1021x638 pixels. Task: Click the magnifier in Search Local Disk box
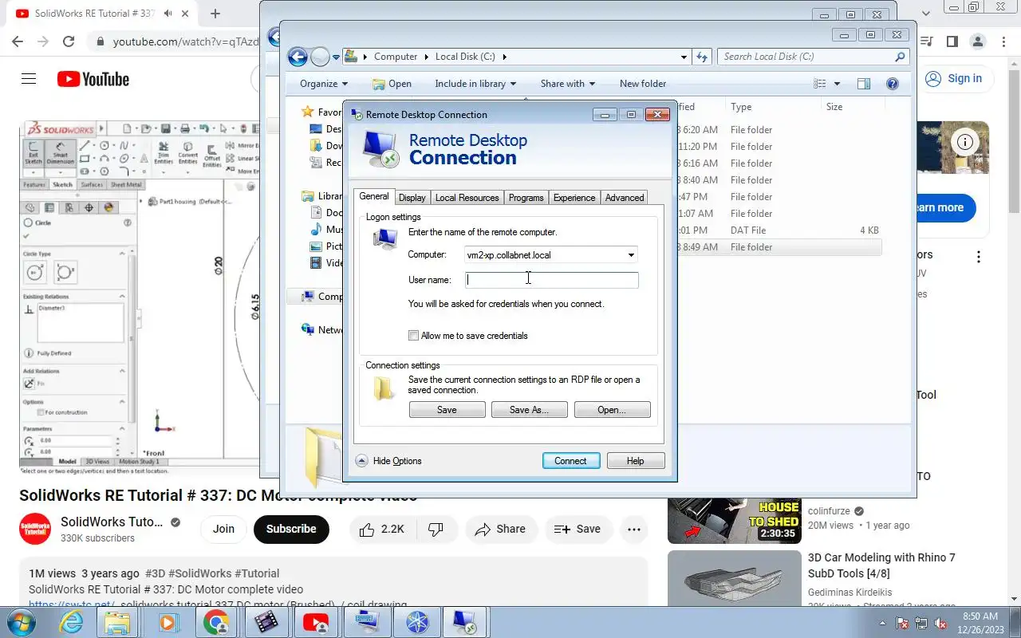tap(901, 57)
